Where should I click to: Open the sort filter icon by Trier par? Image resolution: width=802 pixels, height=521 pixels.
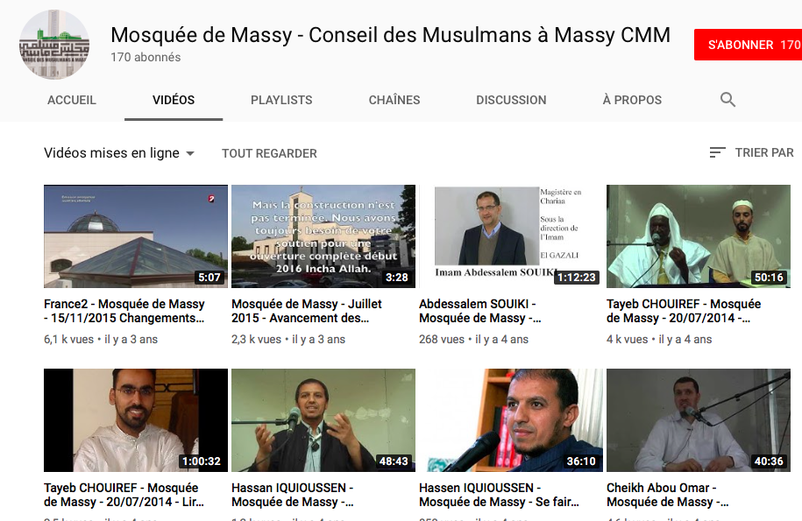718,152
